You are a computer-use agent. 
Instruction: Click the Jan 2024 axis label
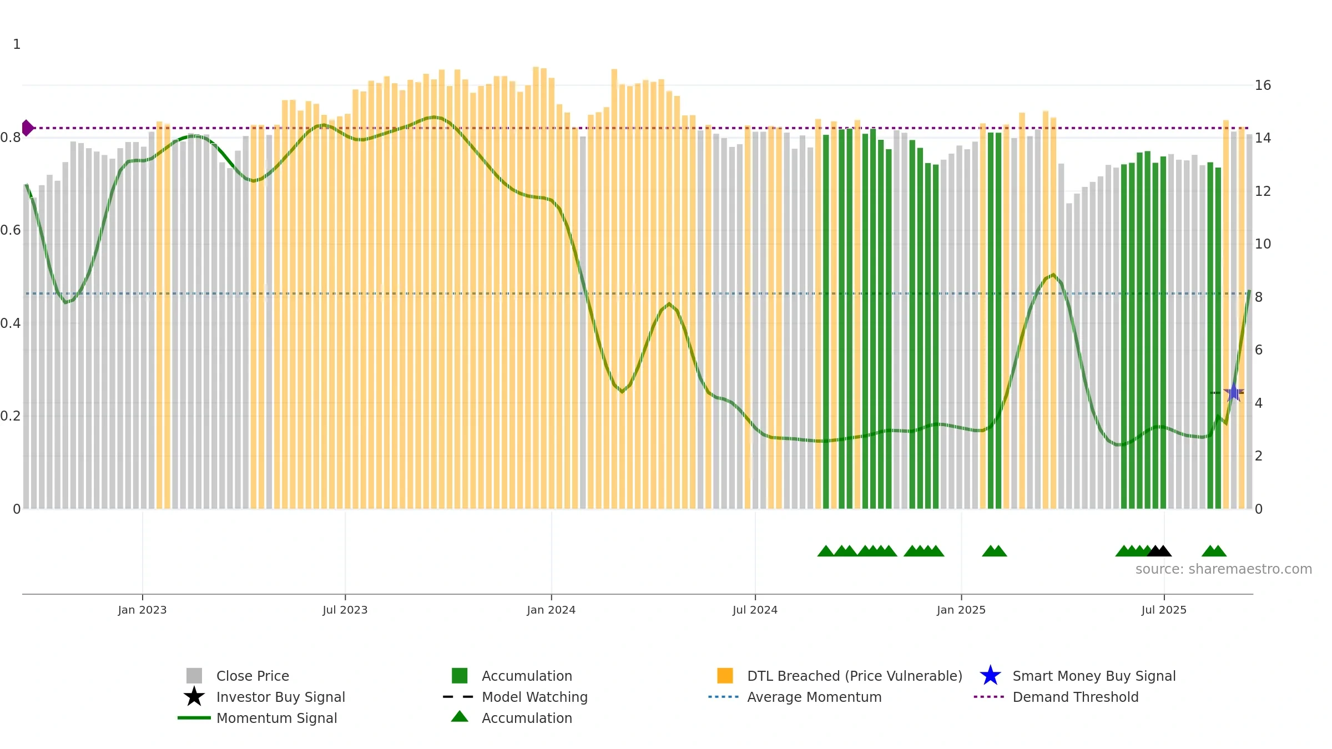click(x=551, y=610)
